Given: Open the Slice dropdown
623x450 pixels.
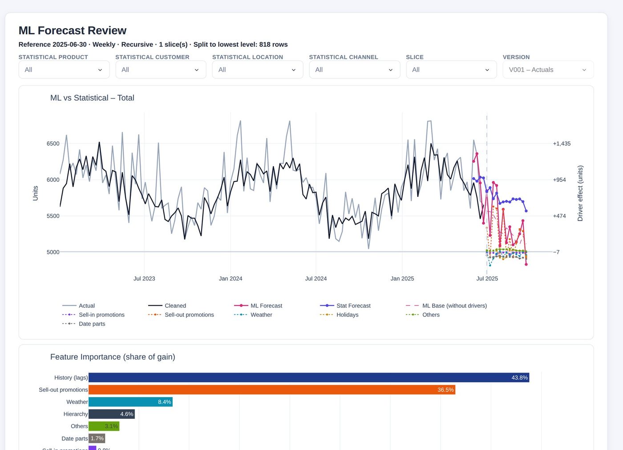Looking at the screenshot, I should 451,70.
